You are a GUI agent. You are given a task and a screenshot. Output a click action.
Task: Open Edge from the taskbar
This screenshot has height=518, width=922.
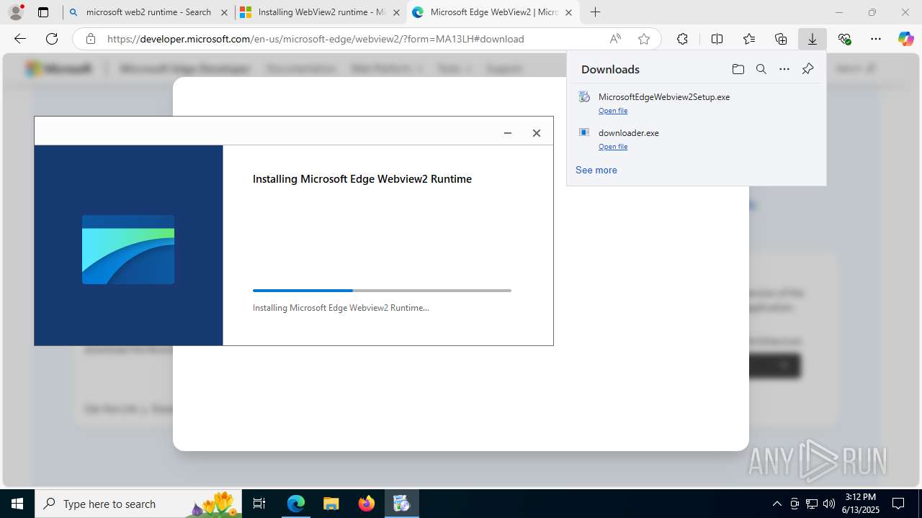pyautogui.click(x=296, y=504)
